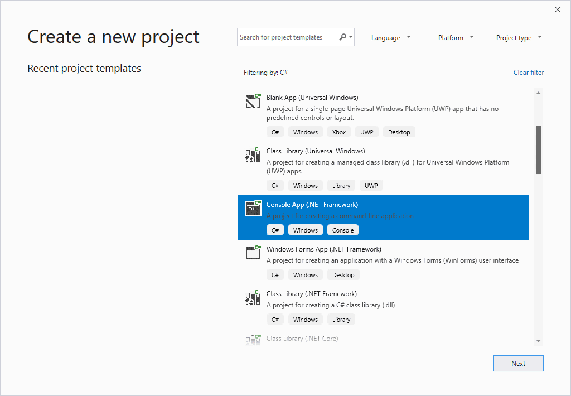Image resolution: width=571 pixels, height=396 pixels.
Task: Click the Class Library (.NET Framework) icon
Action: [253, 298]
